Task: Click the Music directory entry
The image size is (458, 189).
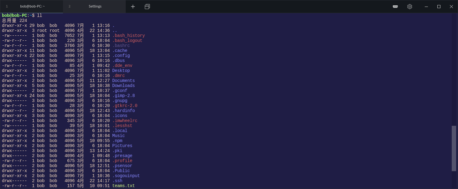Action: pos(118,135)
